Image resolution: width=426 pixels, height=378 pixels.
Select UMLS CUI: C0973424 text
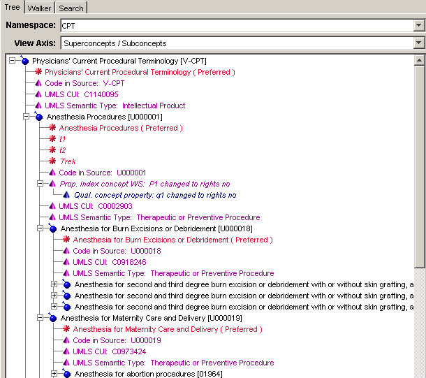[x=110, y=351]
